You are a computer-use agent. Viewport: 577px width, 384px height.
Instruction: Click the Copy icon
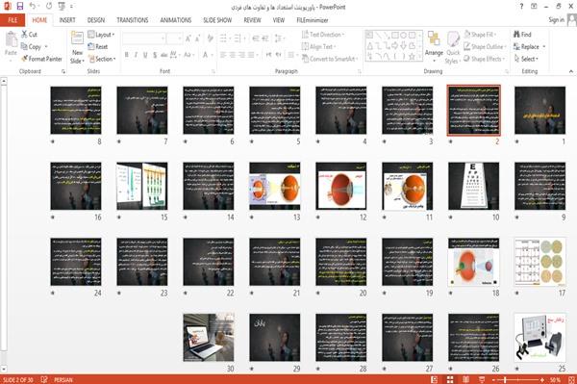(x=24, y=46)
